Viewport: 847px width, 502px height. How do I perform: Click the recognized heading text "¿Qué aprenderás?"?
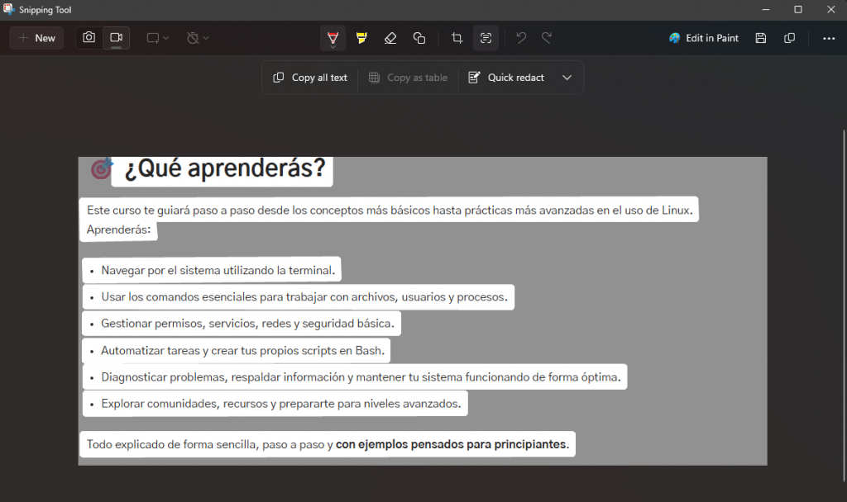[224, 169]
